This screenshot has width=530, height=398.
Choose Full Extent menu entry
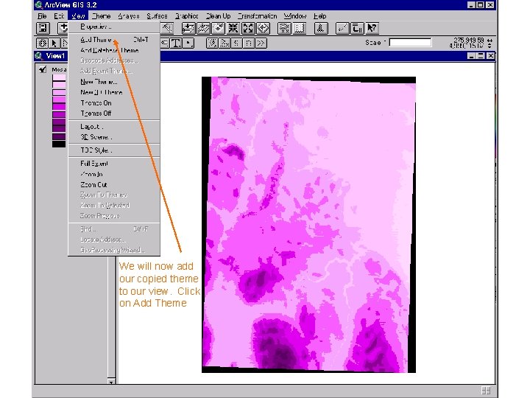pos(114,164)
